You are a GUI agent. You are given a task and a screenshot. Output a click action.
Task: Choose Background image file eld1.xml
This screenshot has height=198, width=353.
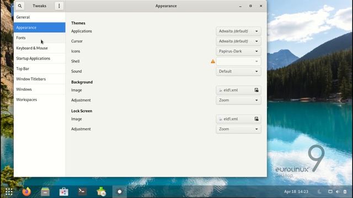238,90
